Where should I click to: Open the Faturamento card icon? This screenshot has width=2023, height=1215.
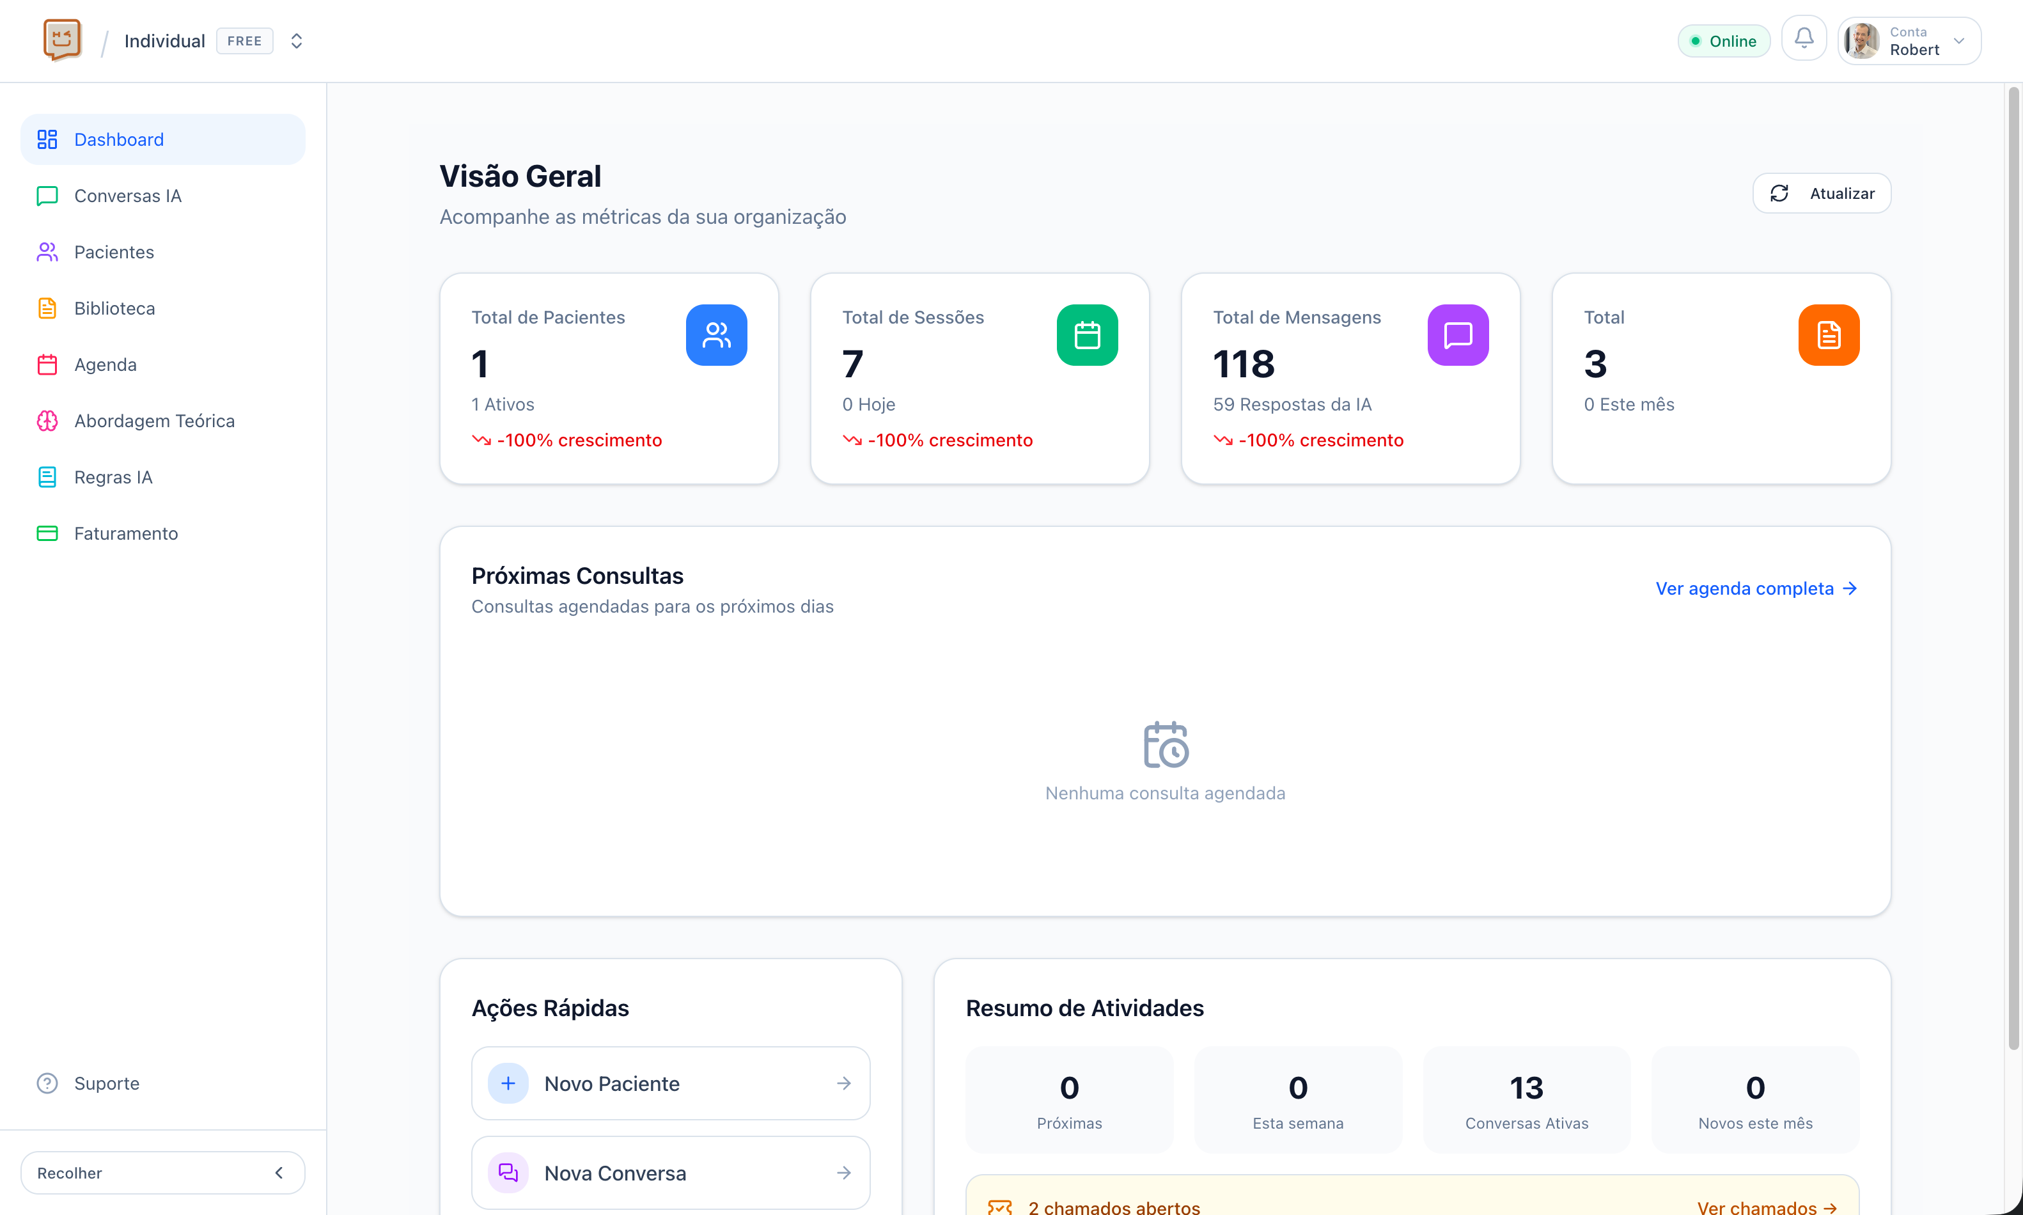click(47, 533)
